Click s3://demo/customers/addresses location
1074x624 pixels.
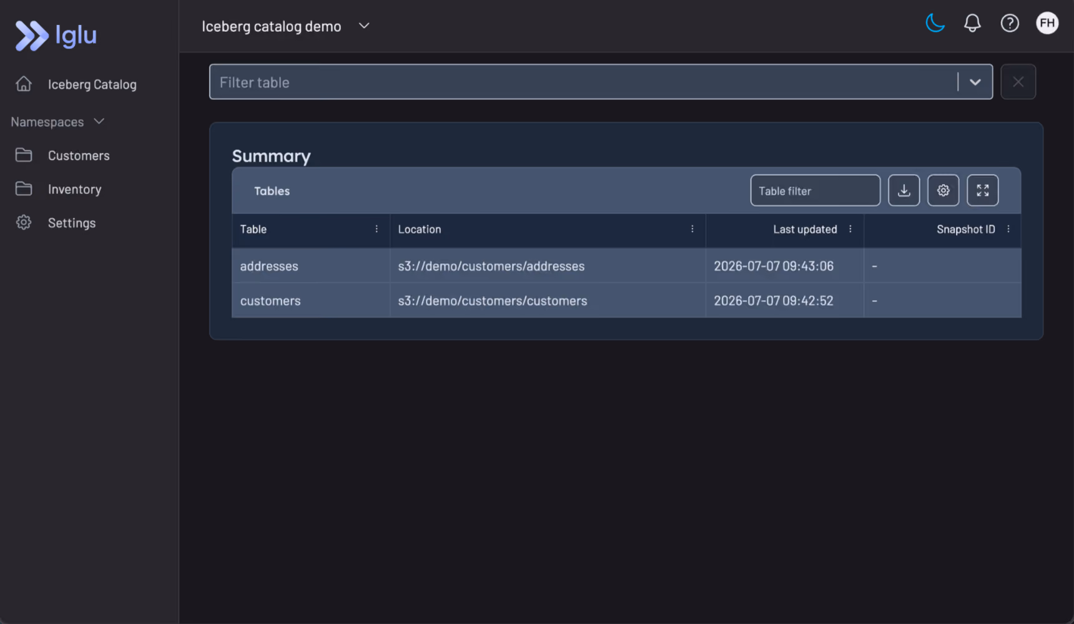(x=491, y=266)
